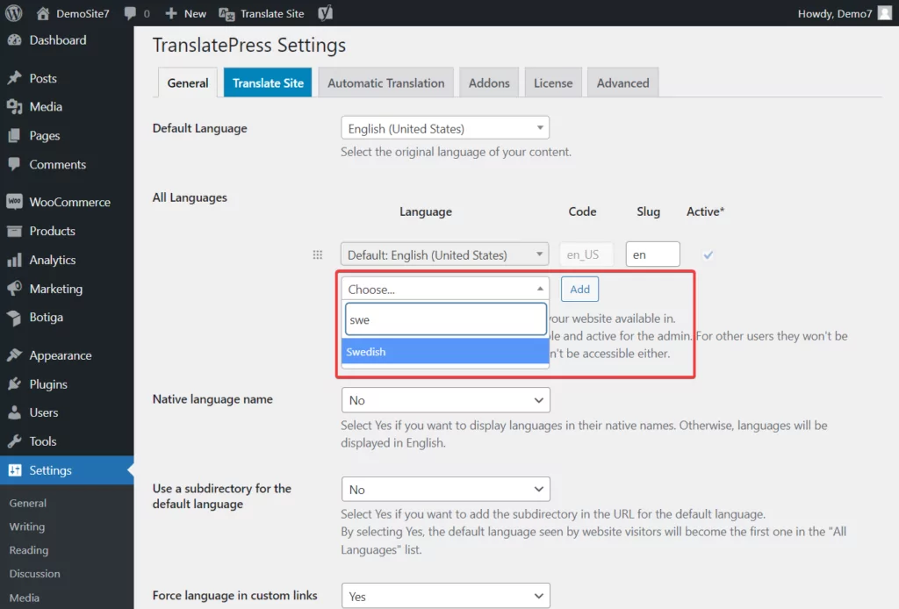Click the WordPress logo icon
899x609 pixels.
click(14, 13)
